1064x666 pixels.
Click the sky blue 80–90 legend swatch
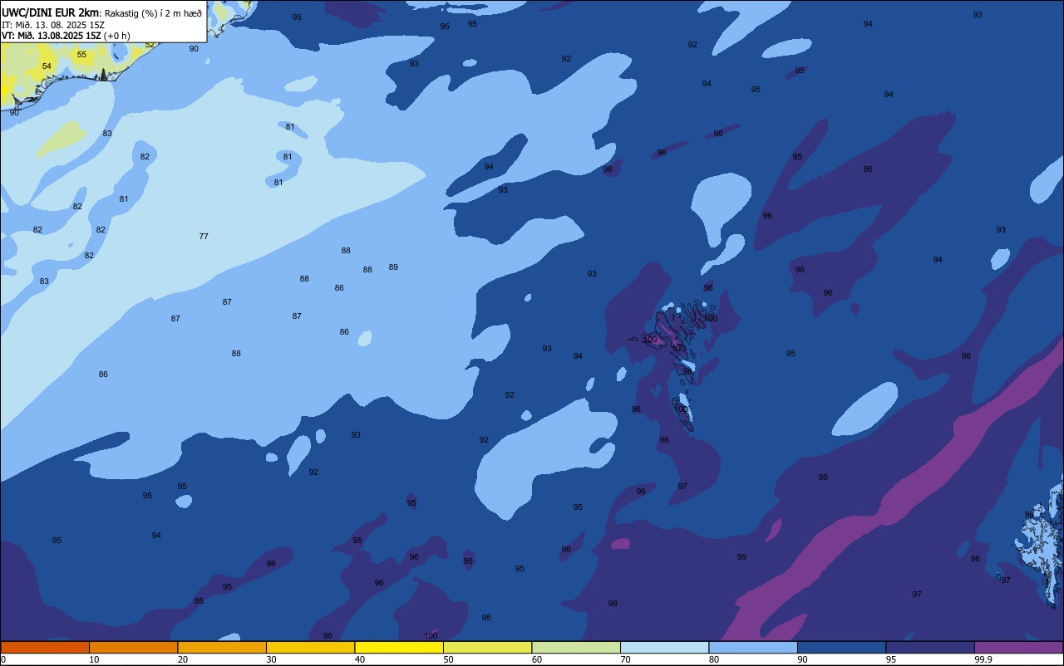coord(753,647)
